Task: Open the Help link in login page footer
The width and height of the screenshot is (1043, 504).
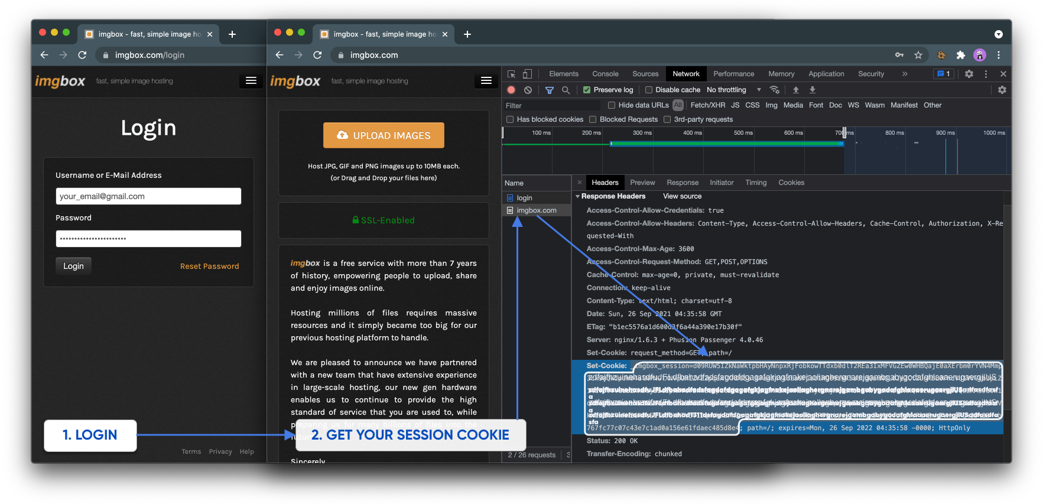Action: click(247, 451)
